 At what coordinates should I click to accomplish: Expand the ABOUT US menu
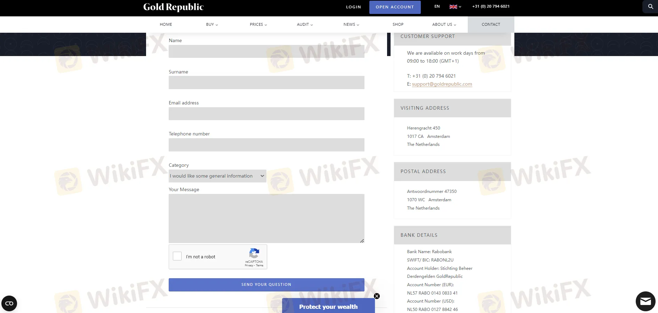[444, 24]
